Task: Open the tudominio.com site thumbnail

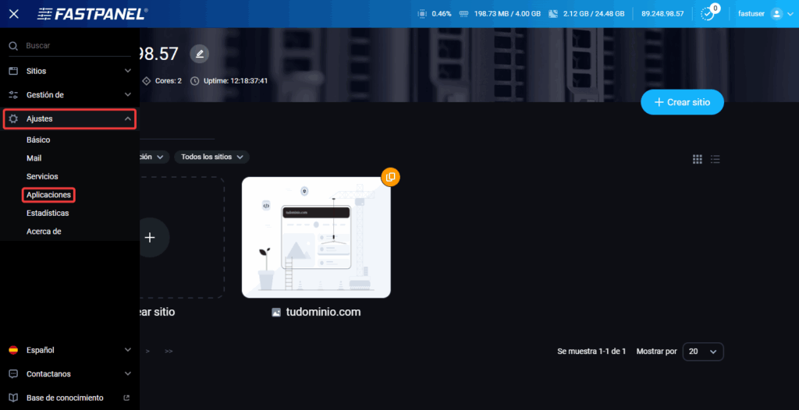Action: [316, 237]
